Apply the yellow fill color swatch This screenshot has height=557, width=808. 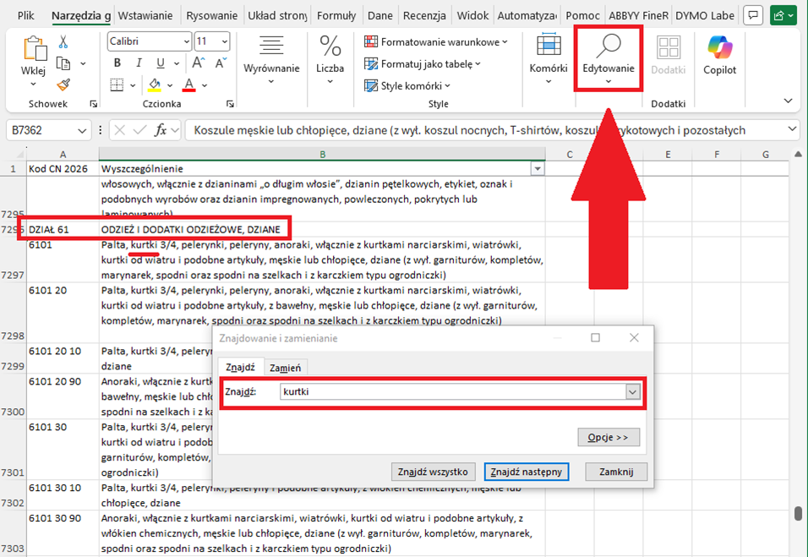(155, 85)
